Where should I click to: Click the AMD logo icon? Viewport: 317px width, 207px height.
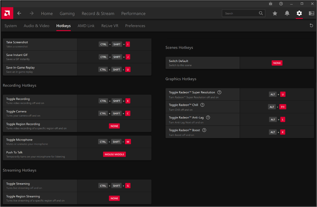coord(7,13)
